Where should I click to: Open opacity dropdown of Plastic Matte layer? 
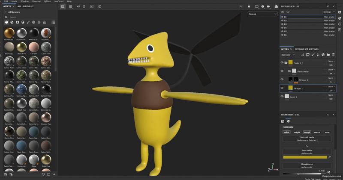(331, 74)
